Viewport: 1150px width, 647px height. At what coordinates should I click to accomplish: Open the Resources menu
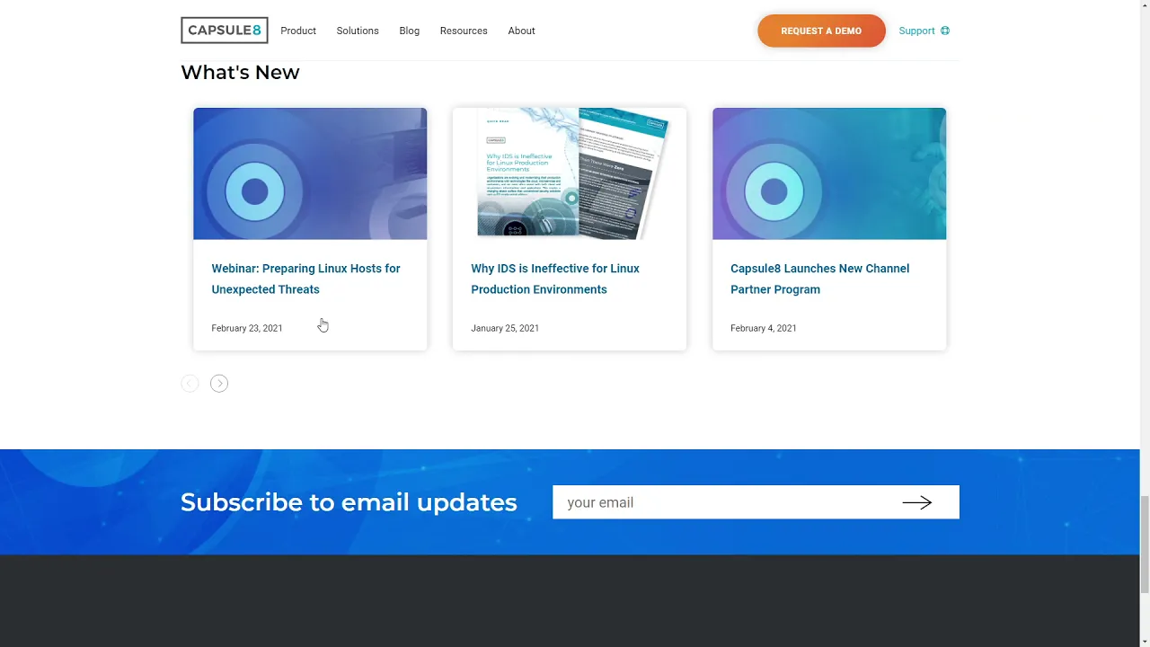coord(464,31)
